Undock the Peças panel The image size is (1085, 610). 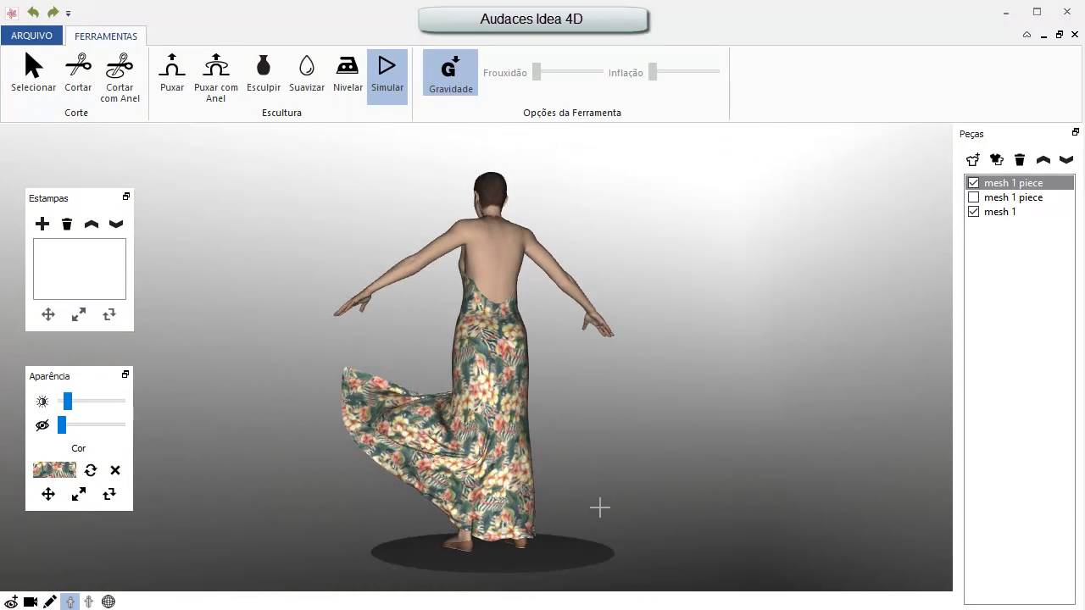[x=1076, y=132]
